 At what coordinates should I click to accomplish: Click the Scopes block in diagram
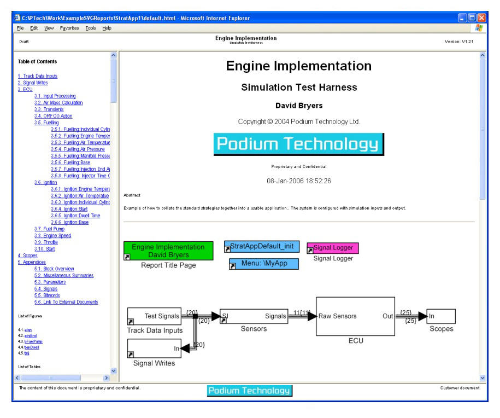click(x=441, y=316)
